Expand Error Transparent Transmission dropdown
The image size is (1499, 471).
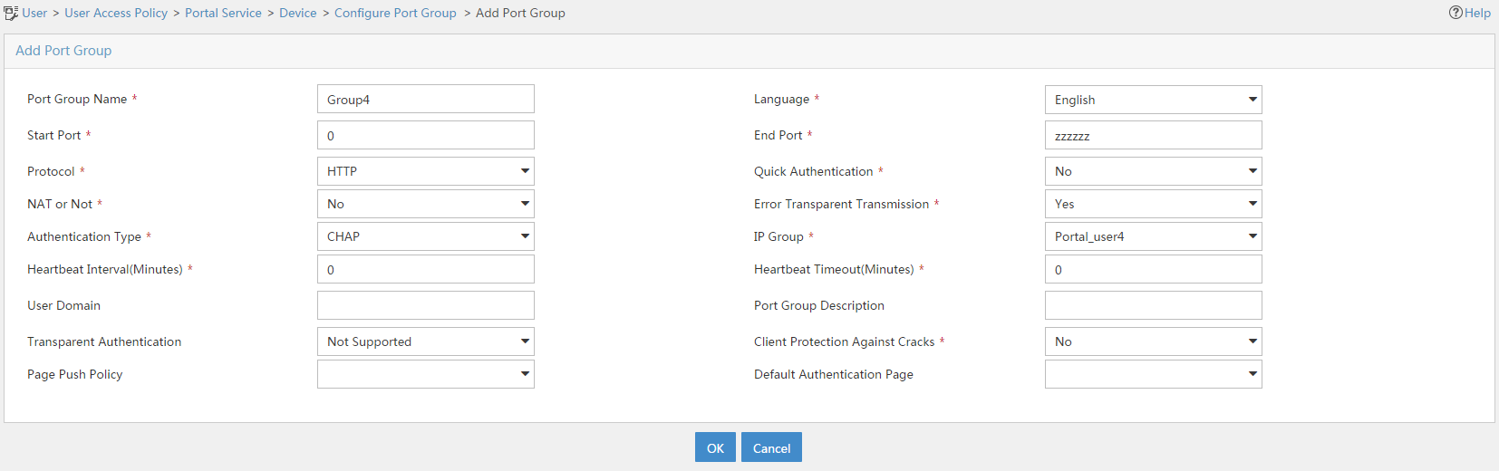tap(1153, 204)
